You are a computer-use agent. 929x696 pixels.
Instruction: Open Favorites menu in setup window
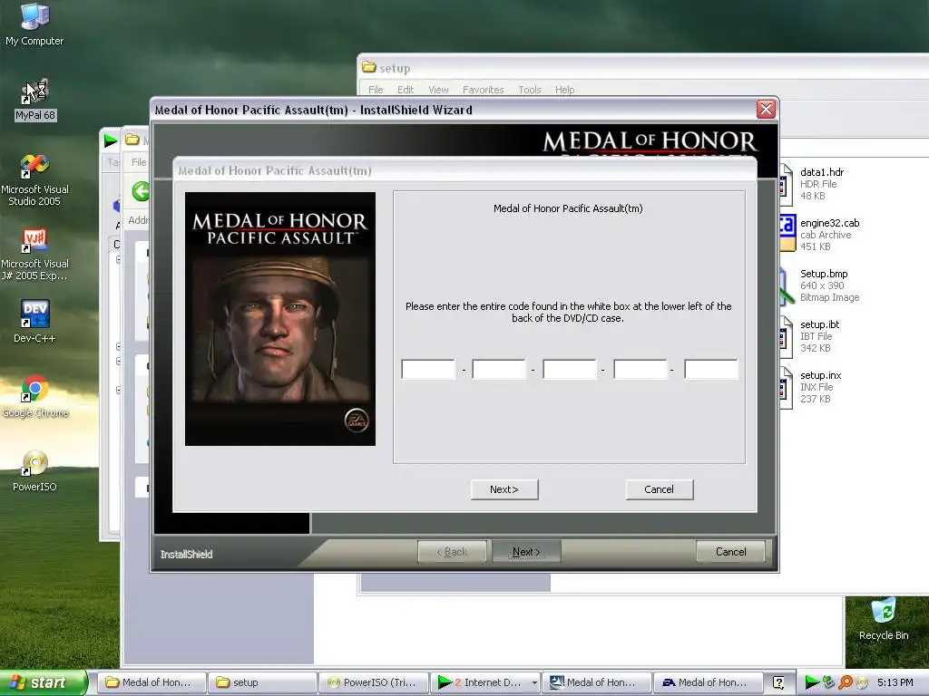coord(483,90)
